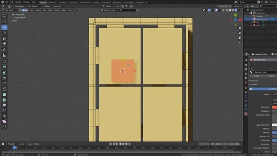Select the Edge Slide tool
277x156 pixels.
4,110
